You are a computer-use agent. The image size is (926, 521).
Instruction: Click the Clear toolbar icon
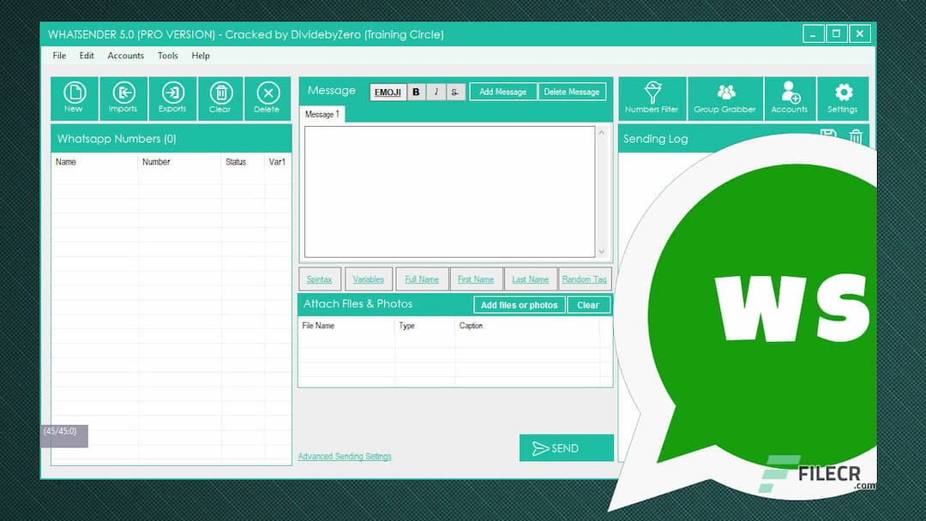(221, 98)
